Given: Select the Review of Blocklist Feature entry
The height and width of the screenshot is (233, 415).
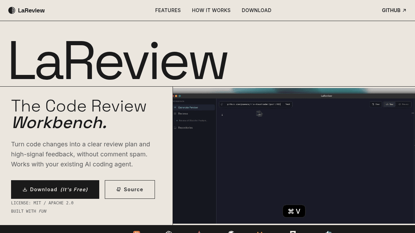Looking at the screenshot, I should click(x=192, y=120).
